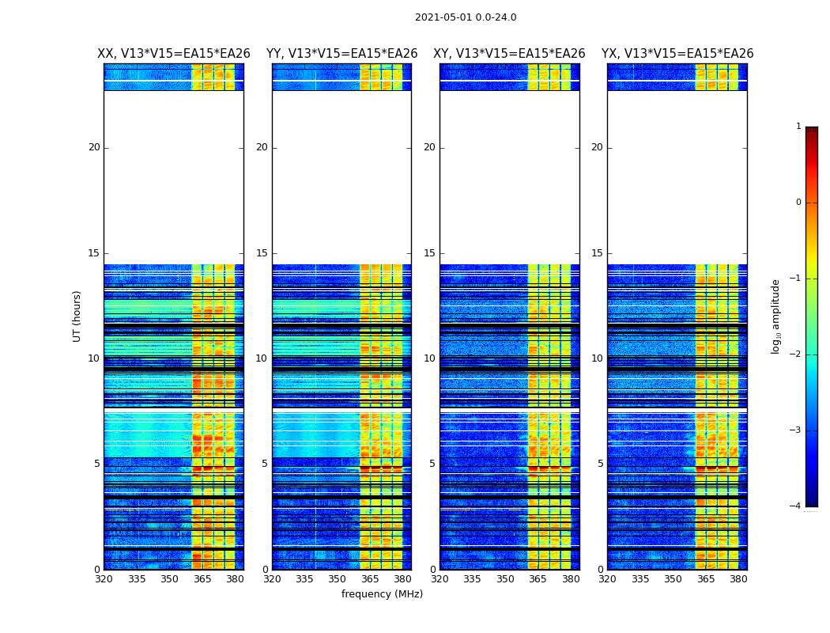Click the UT (hours) axis label
Viewport: 830px width, 633px height.
point(77,316)
